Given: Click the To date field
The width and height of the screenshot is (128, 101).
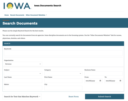Looking at the screenshot, I should 113,81.
